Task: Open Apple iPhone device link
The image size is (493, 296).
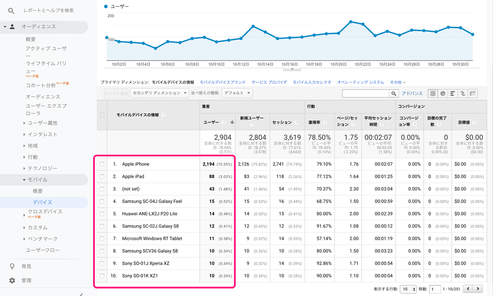Action: pyautogui.click(x=136, y=164)
